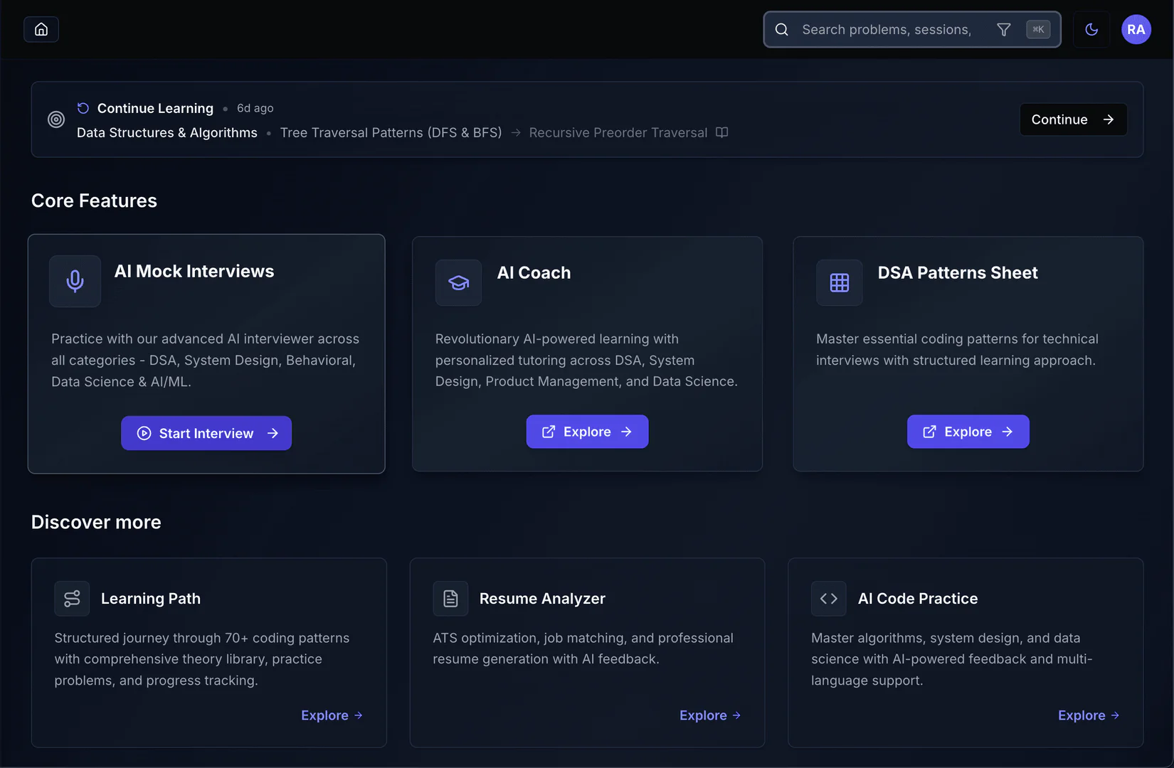Click the Resume Analyzer document icon

coord(450,599)
